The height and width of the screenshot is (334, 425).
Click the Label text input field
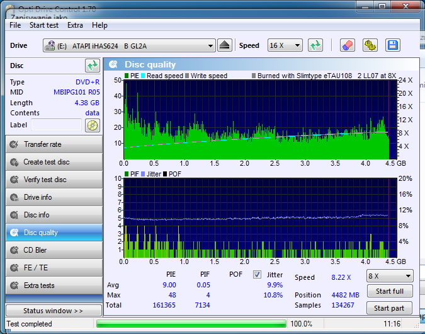56,125
